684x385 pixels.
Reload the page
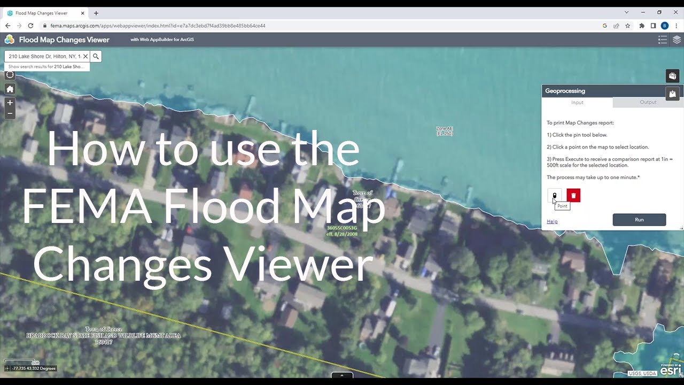31,26
